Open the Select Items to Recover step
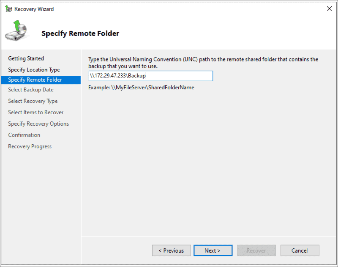This screenshot has height=267, width=338. click(35, 112)
